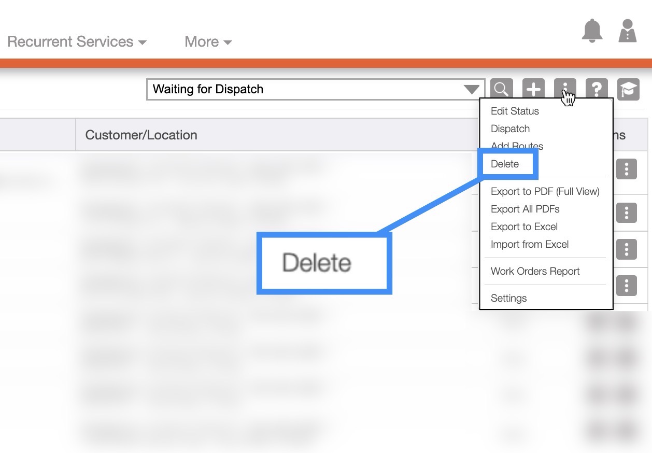652x453 pixels.
Task: Open the Work Orders Report
Action: coord(535,271)
